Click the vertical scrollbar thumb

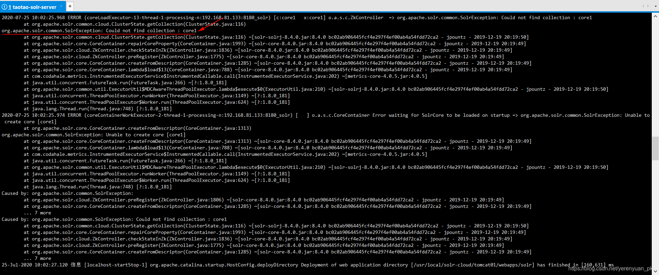[x=655, y=148]
